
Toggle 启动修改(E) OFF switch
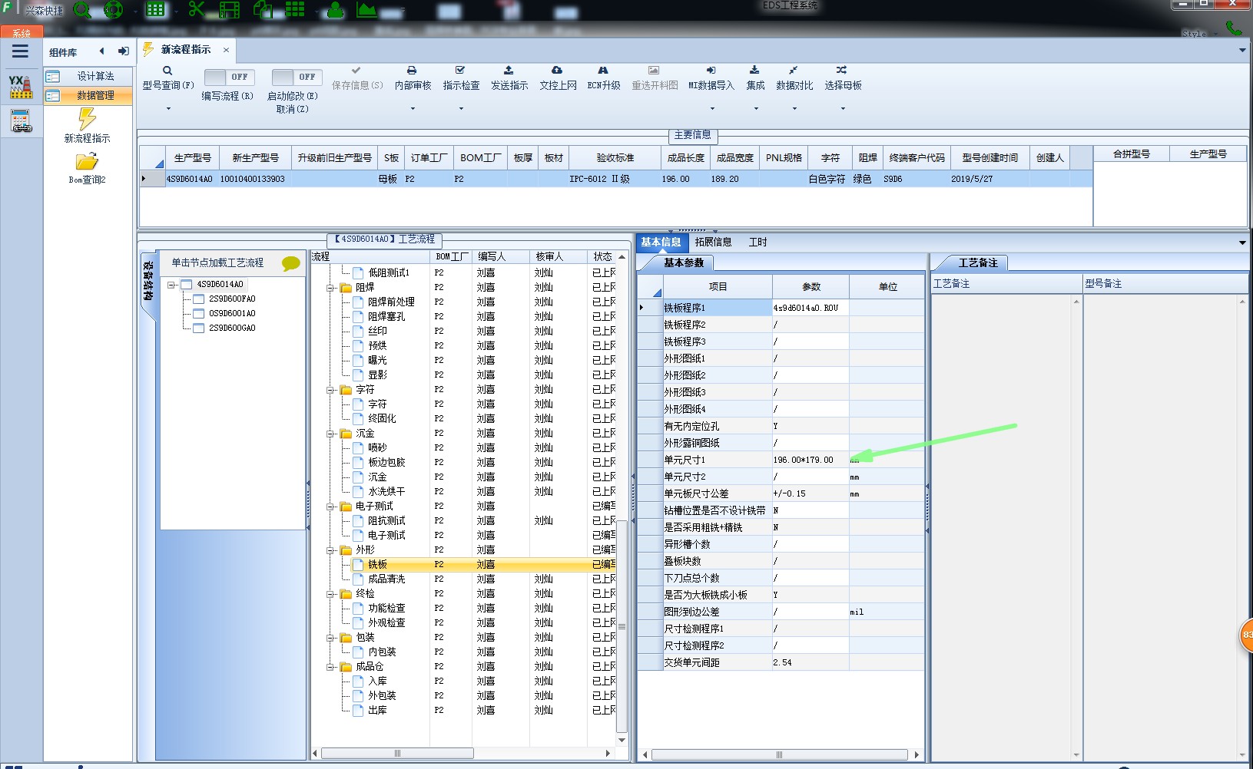pos(297,77)
